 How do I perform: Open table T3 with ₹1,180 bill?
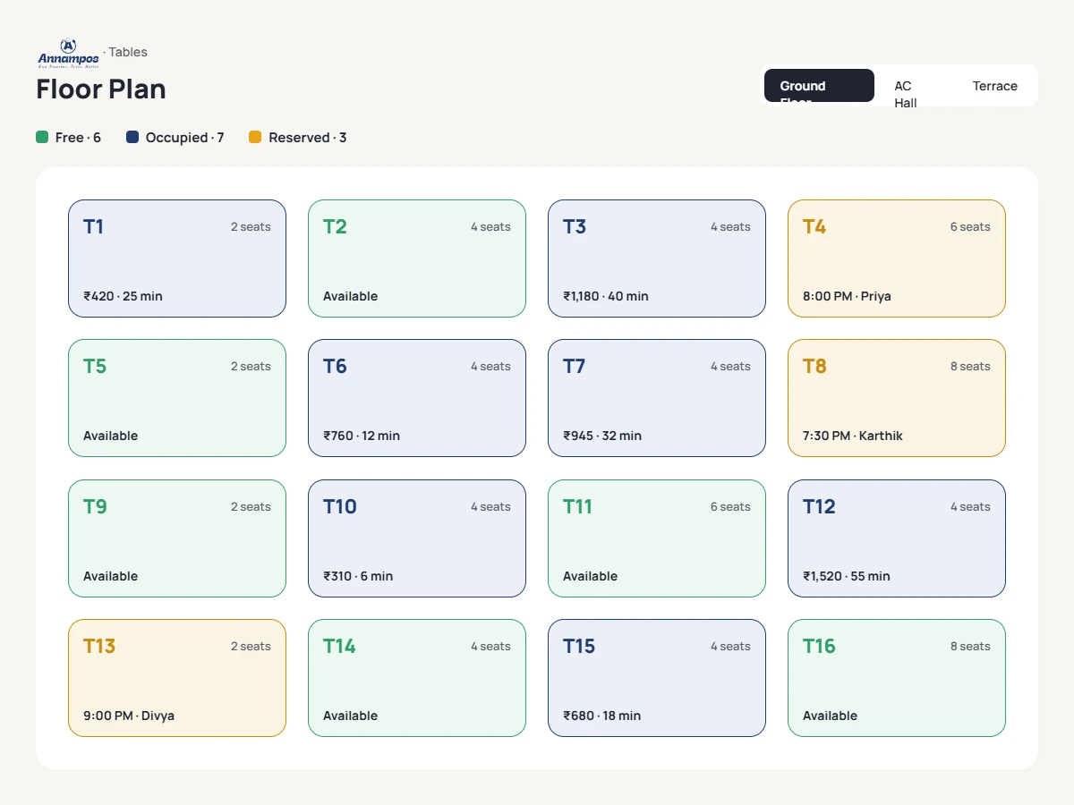657,258
